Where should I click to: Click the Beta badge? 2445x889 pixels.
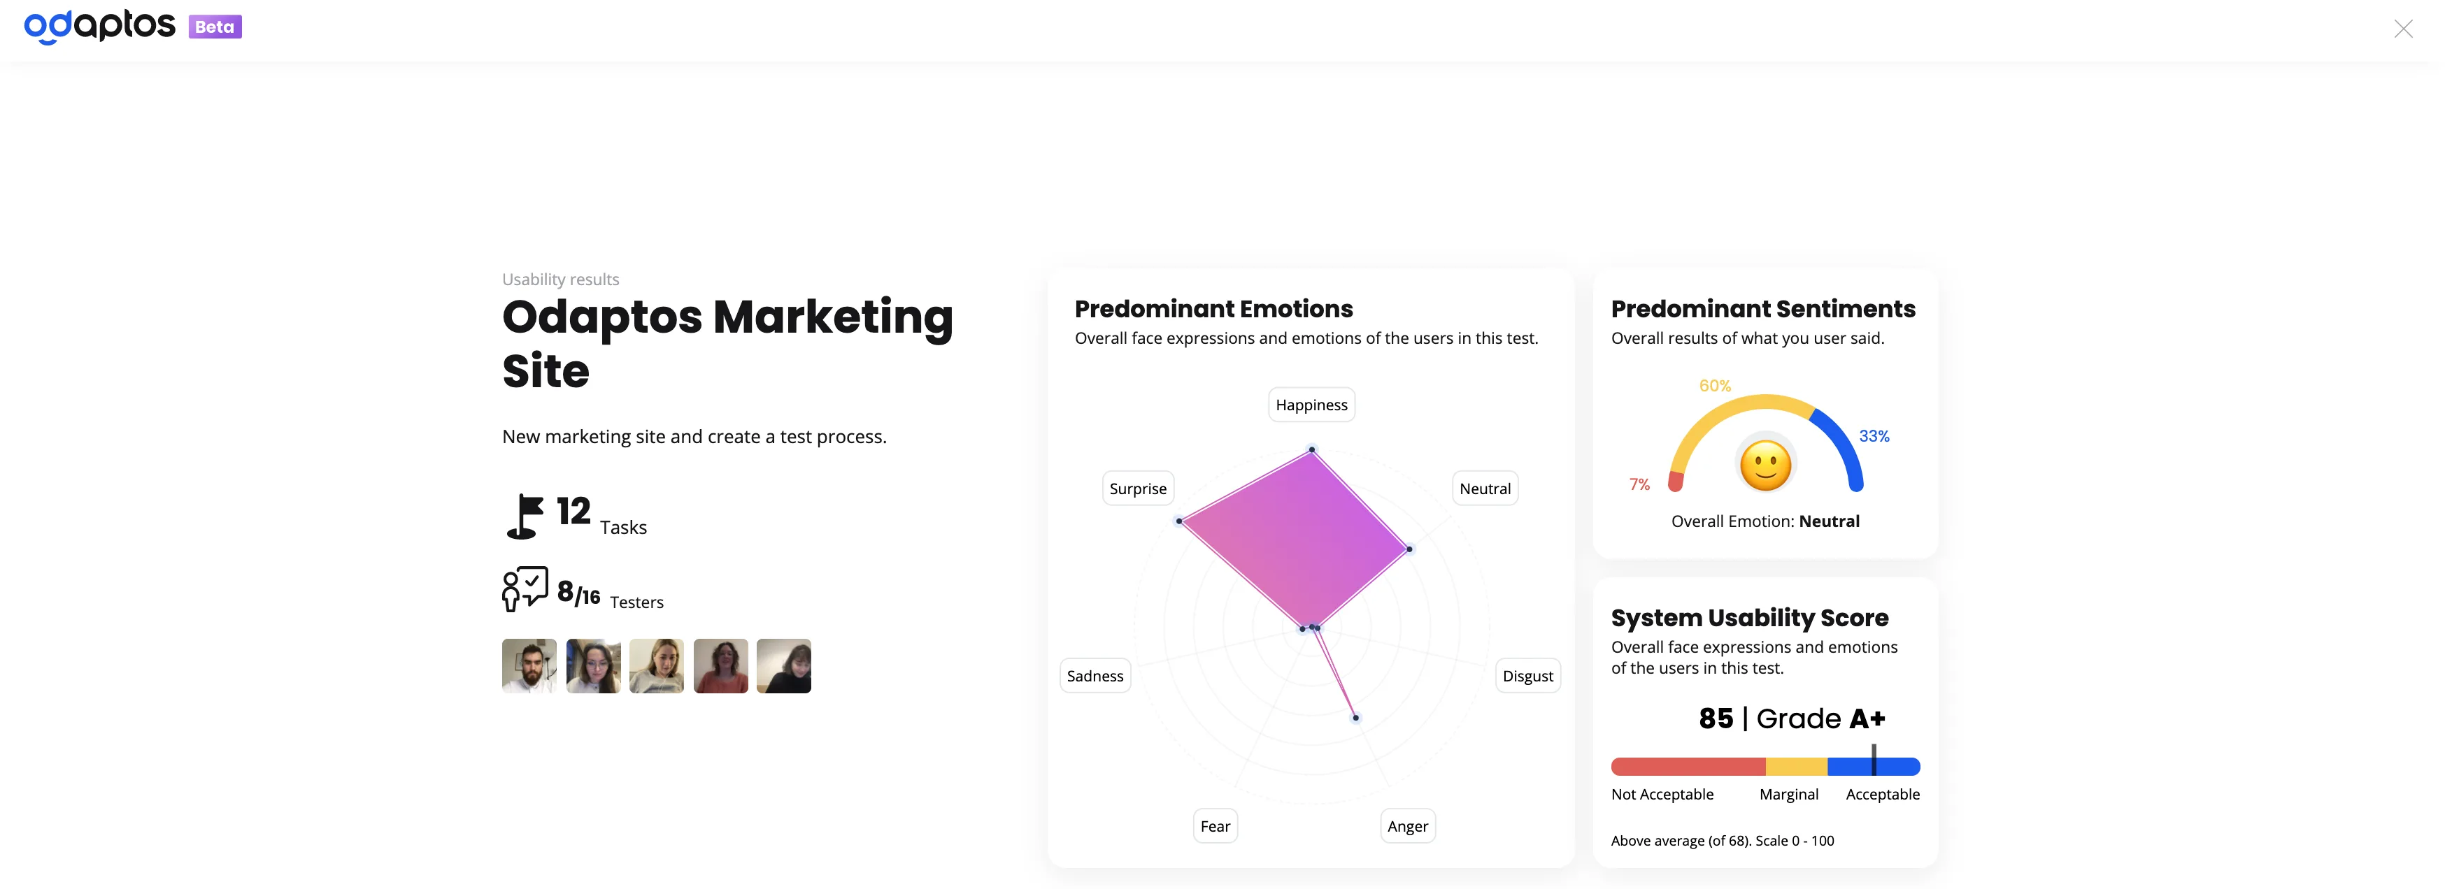point(215,27)
